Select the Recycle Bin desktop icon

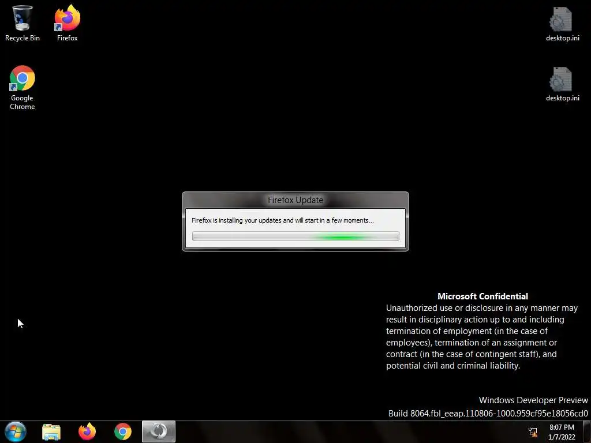[22, 22]
